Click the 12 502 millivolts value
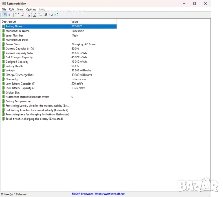 coord(81,71)
